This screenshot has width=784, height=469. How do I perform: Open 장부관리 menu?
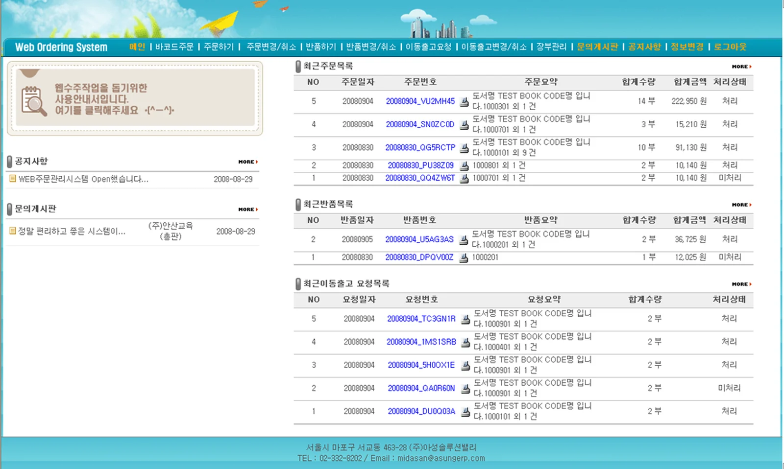[551, 47]
